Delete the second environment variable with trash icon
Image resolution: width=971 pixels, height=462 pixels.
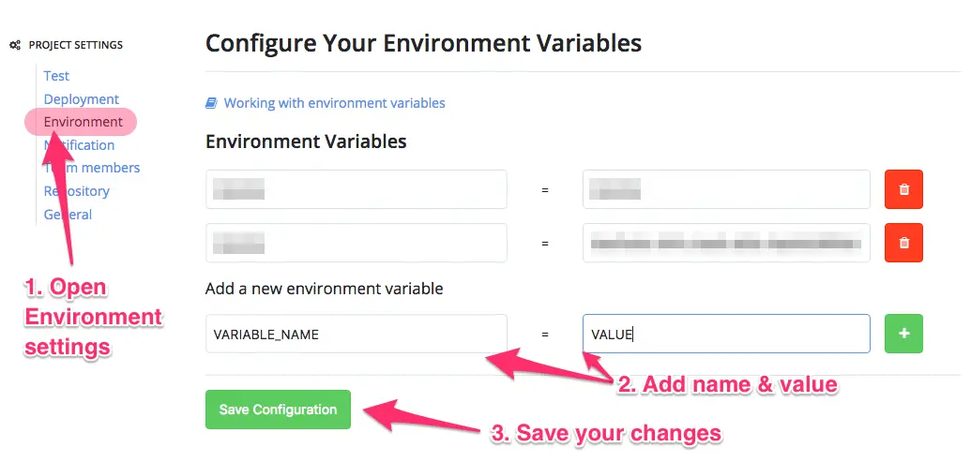[x=903, y=243]
